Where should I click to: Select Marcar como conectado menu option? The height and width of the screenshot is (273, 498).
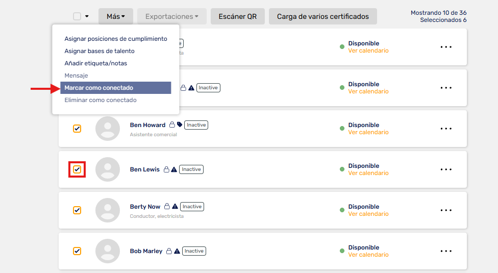pyautogui.click(x=116, y=88)
